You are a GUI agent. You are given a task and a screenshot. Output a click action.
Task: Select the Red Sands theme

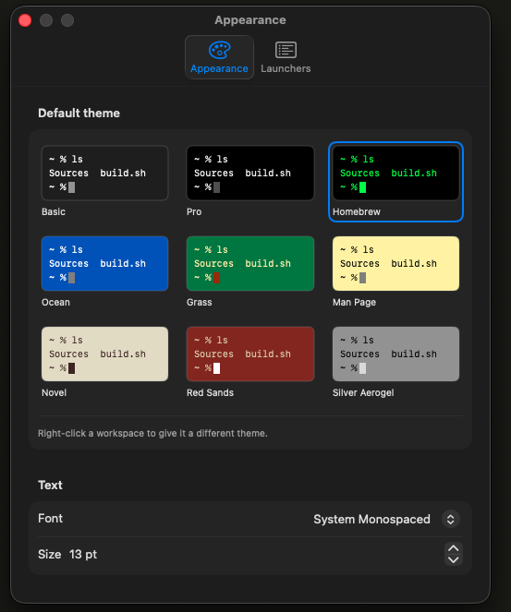coord(250,354)
